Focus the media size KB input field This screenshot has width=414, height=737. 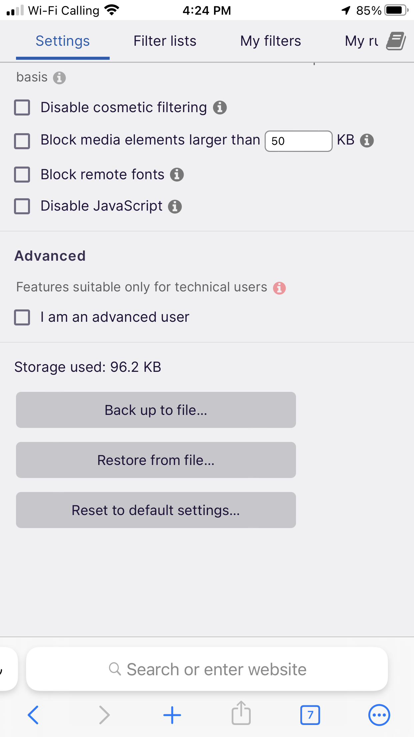click(298, 141)
